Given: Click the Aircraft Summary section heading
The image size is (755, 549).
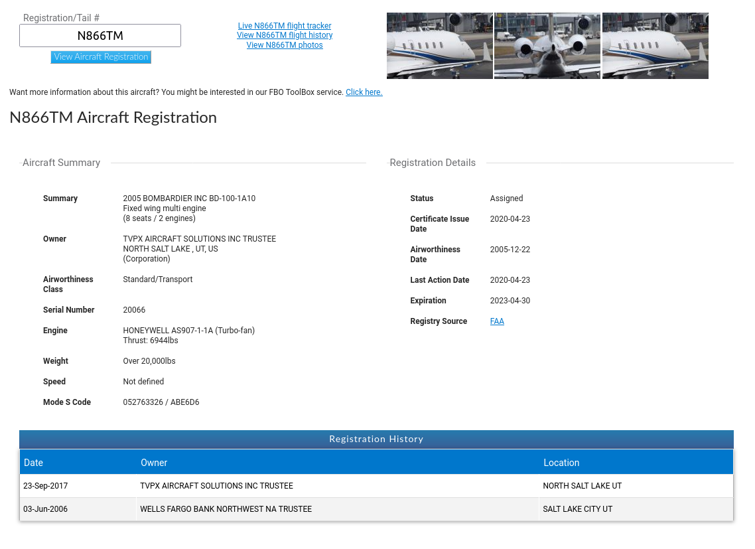Looking at the screenshot, I should tap(62, 163).
